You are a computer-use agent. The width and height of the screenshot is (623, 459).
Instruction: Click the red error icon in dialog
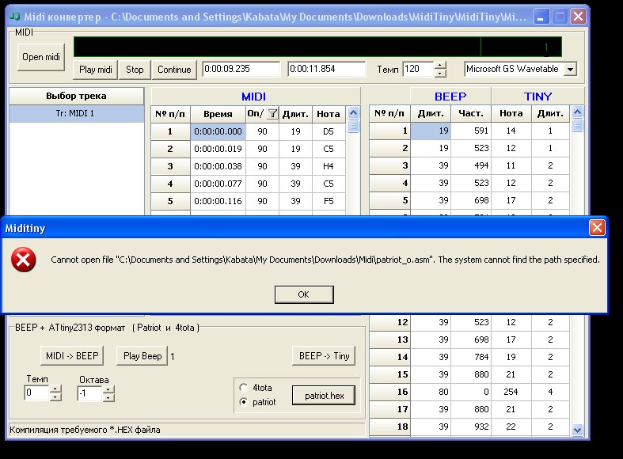click(x=23, y=260)
